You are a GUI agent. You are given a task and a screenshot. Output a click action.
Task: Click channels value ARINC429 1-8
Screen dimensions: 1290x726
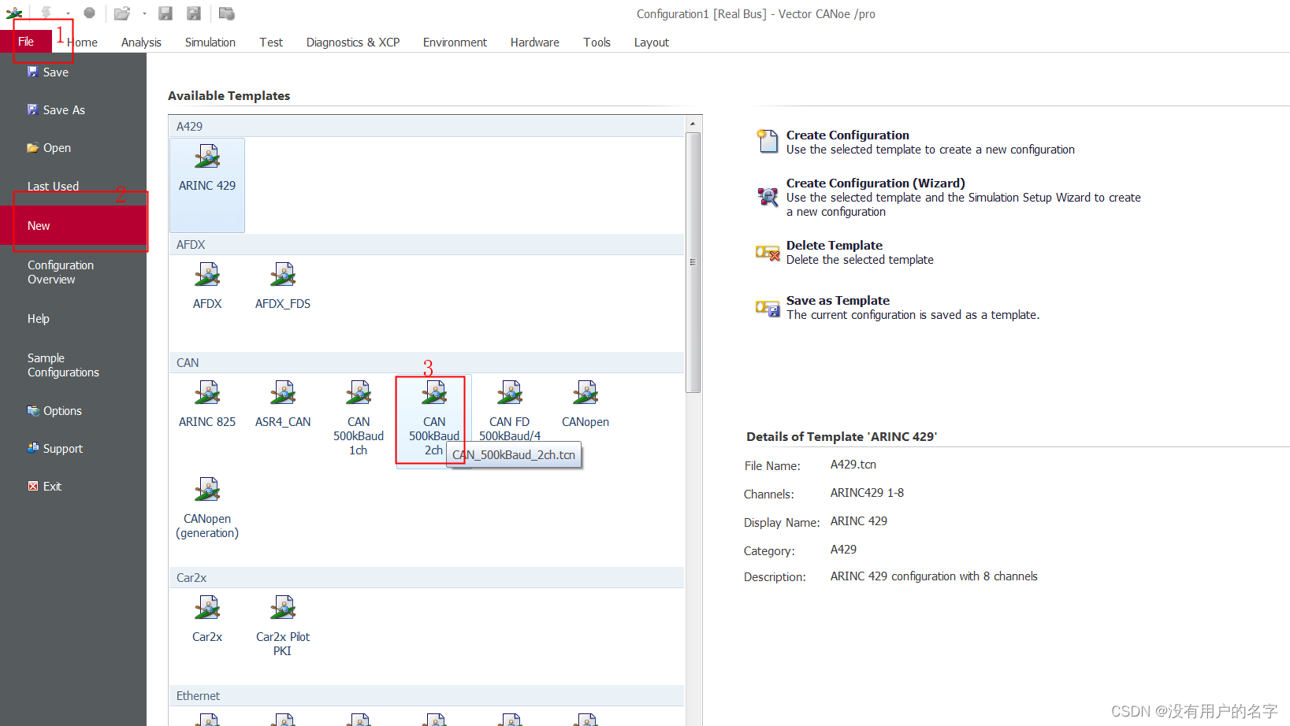point(867,493)
